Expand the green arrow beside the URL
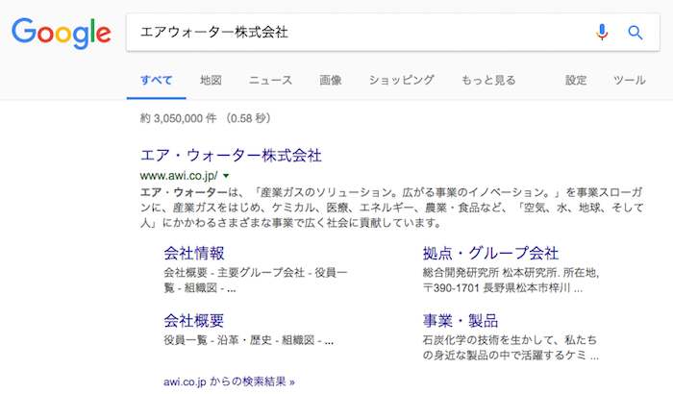This screenshot has width=673, height=394. tap(226, 176)
